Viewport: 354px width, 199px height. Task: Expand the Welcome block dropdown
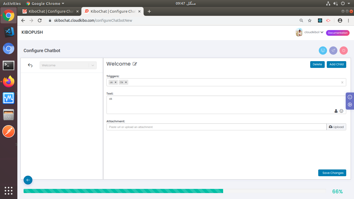click(x=93, y=65)
